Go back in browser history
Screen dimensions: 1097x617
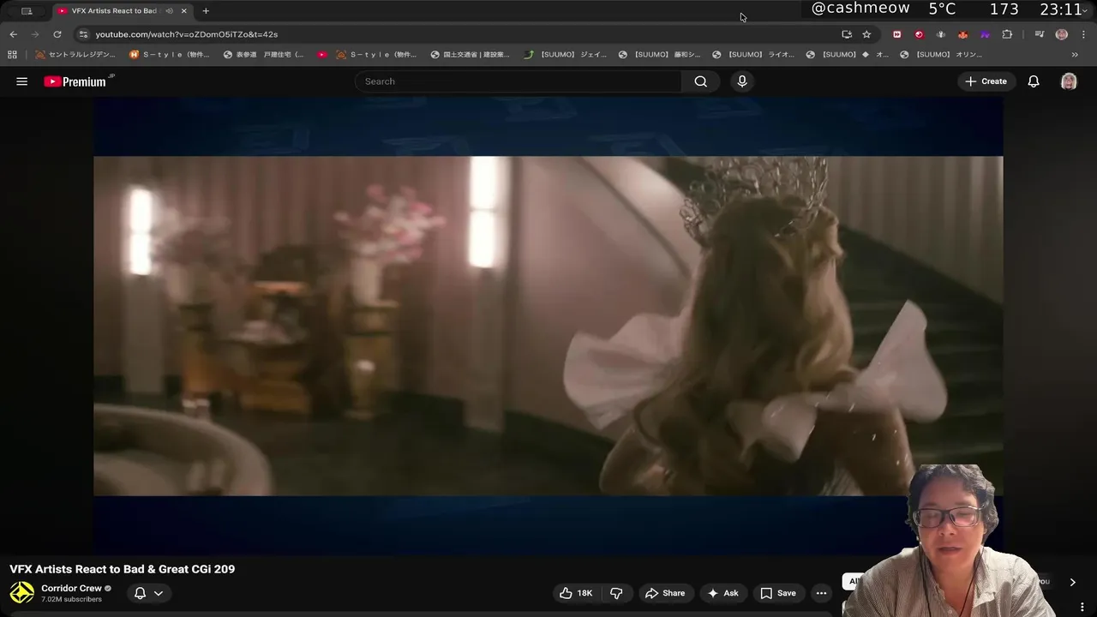[13, 34]
